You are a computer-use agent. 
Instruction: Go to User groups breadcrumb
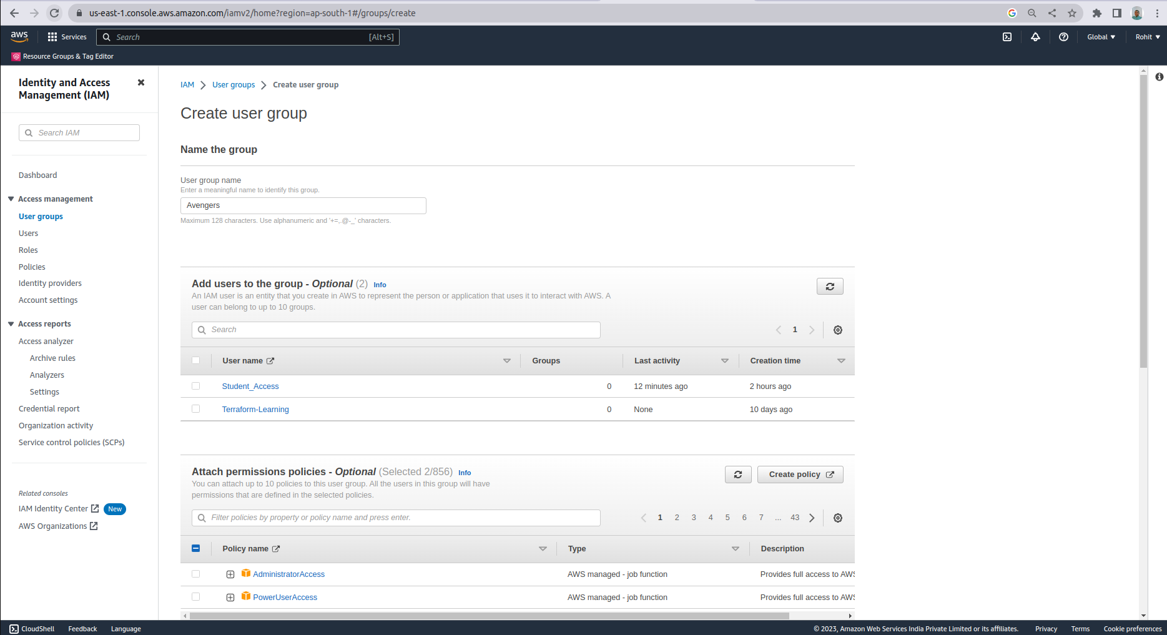(234, 85)
